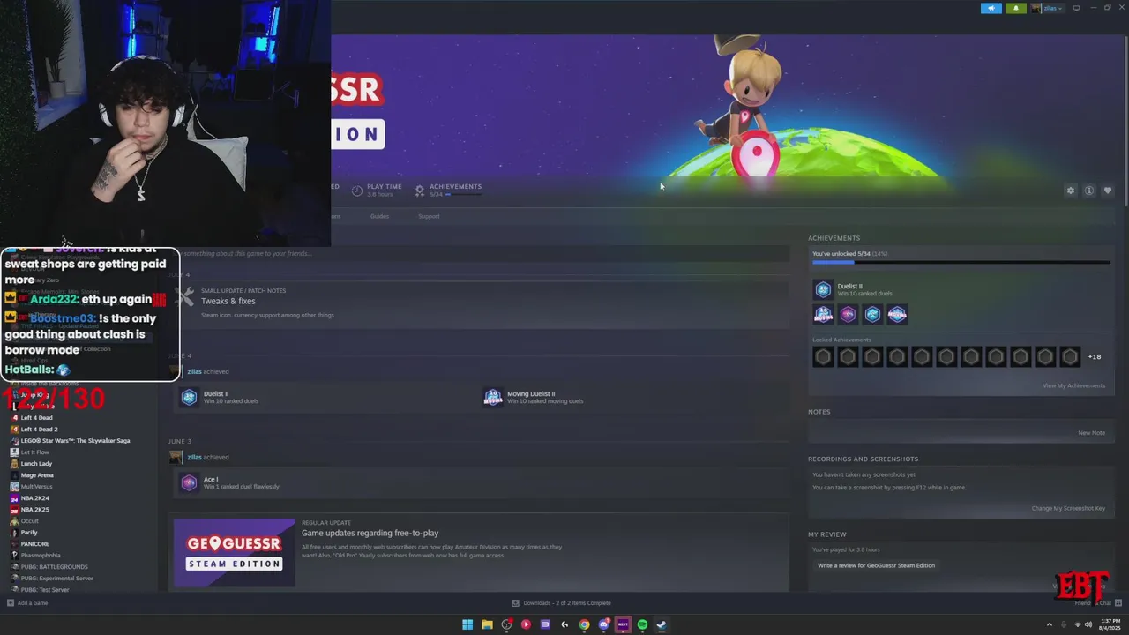
Task: Open volume control in system tray
Action: [x=1088, y=624]
